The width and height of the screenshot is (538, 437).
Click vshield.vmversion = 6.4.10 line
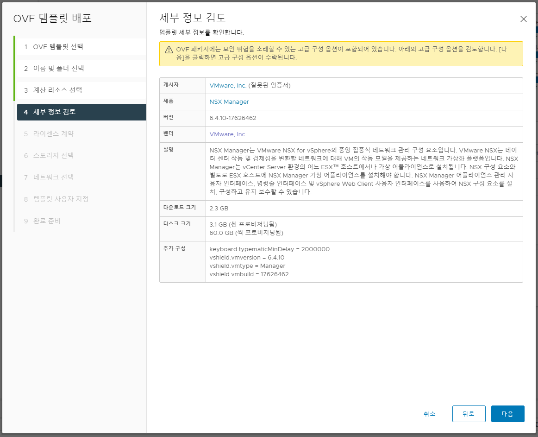tap(247, 258)
